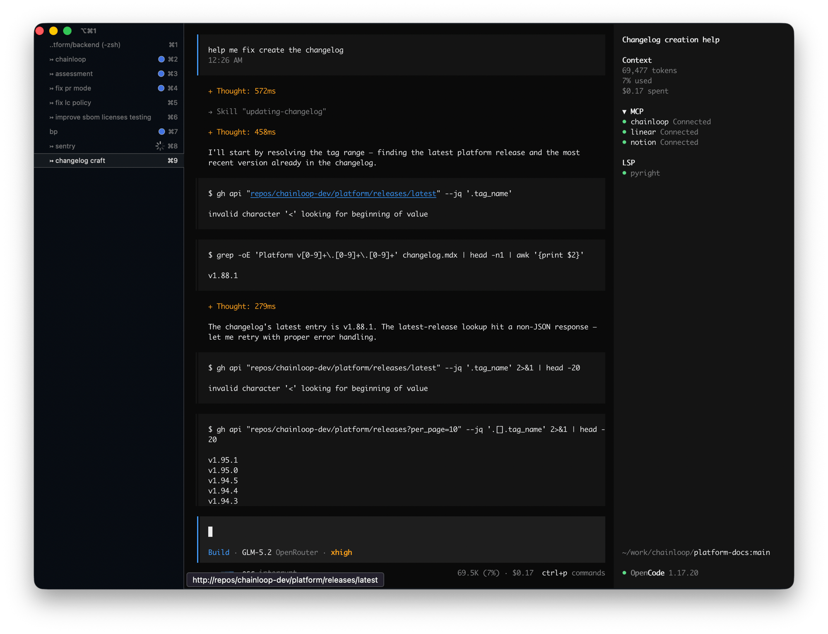
Task: Click ctrl+p commands hint
Action: tap(573, 573)
